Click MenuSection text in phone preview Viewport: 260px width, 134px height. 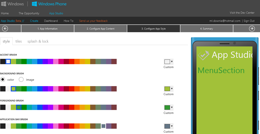[221, 71]
